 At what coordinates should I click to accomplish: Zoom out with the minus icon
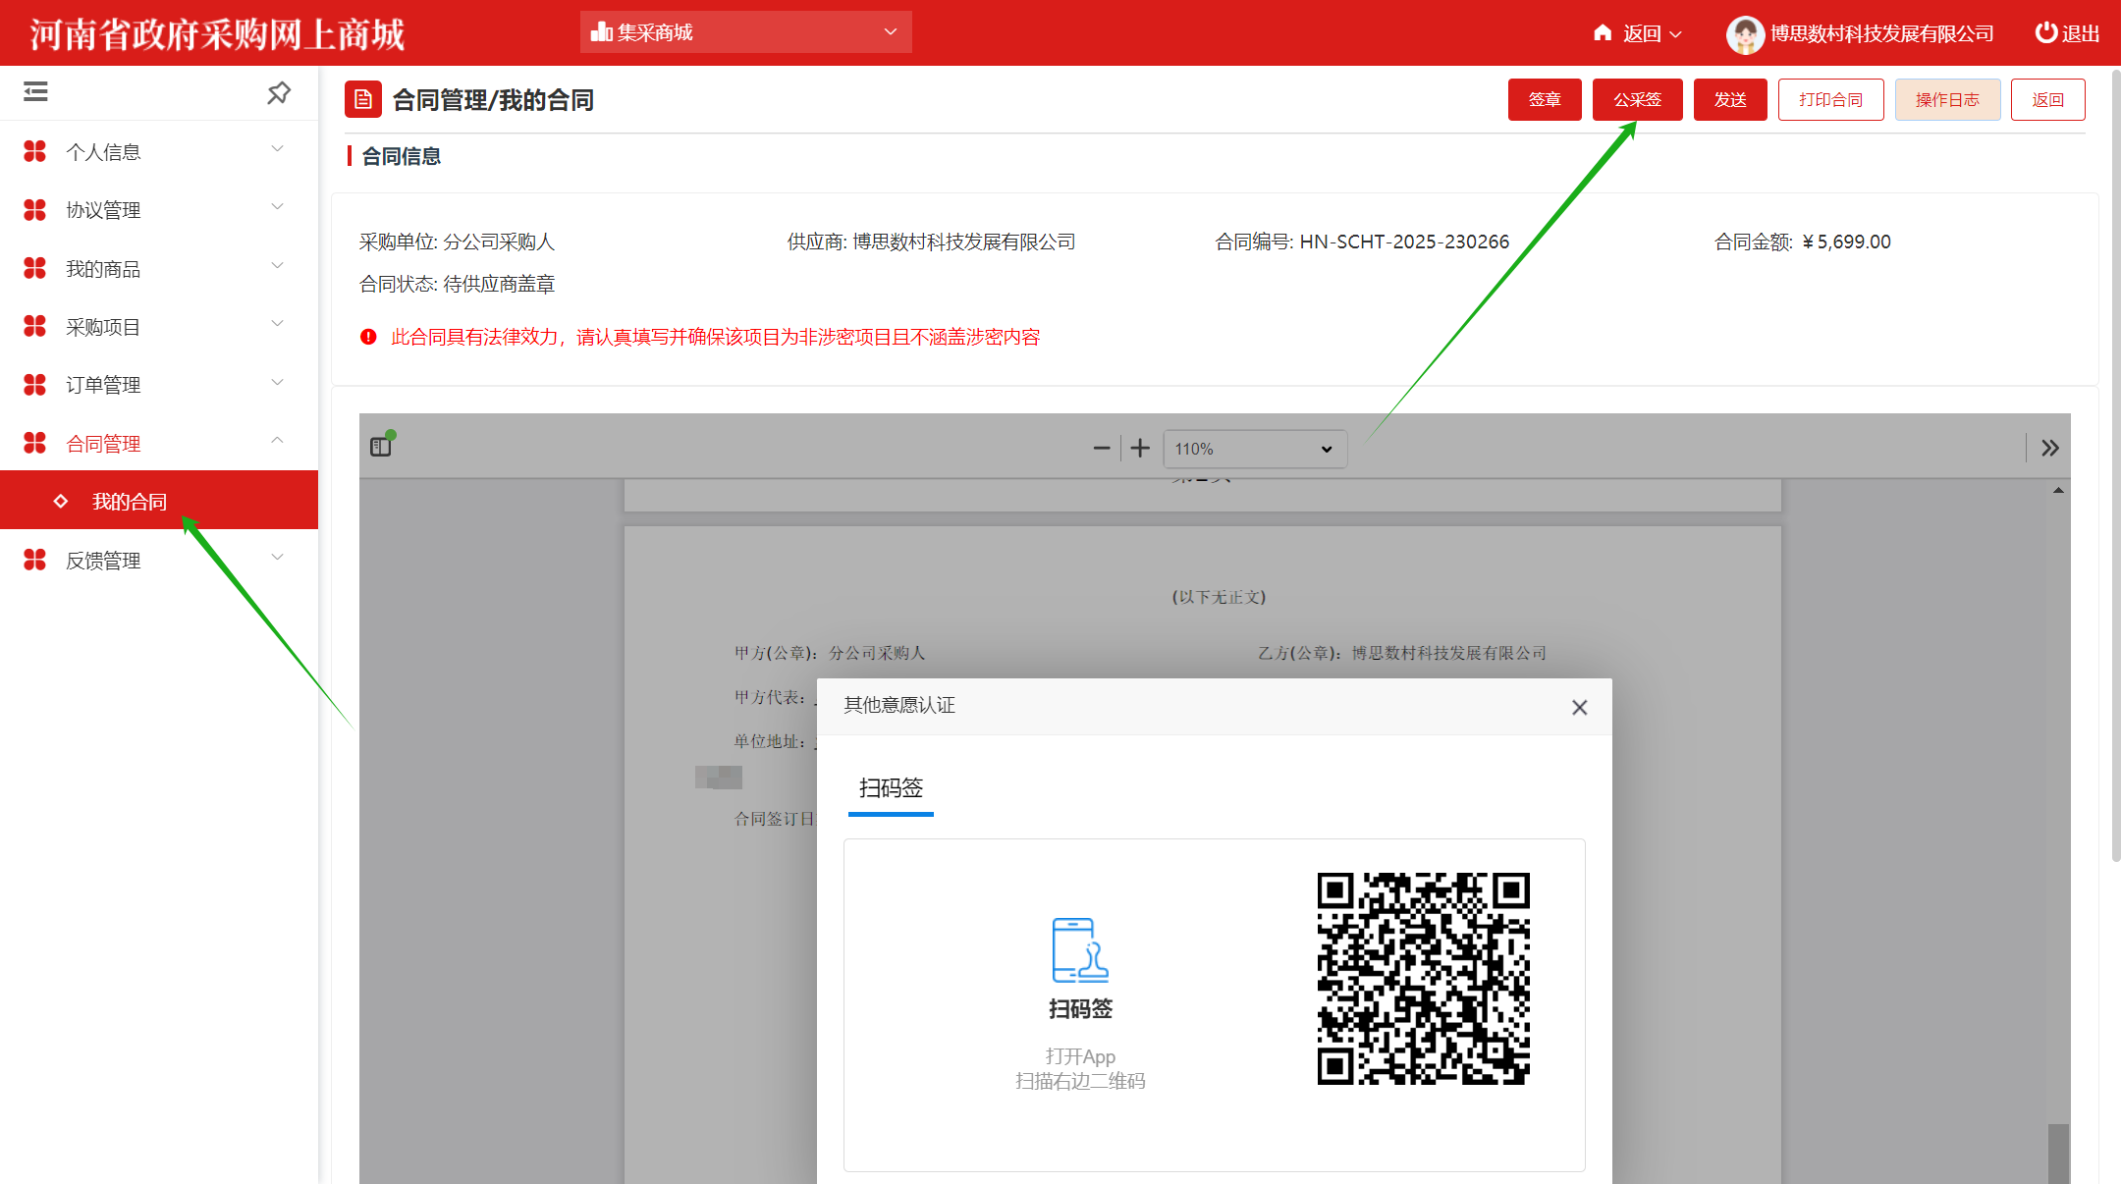[x=1102, y=449]
